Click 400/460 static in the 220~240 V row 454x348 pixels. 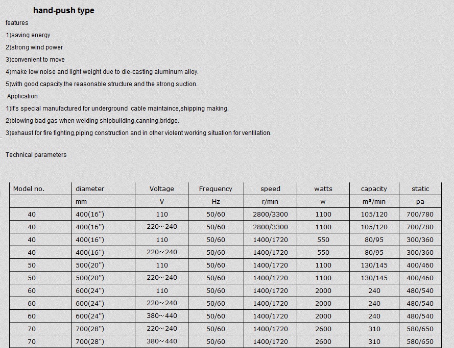click(420, 278)
